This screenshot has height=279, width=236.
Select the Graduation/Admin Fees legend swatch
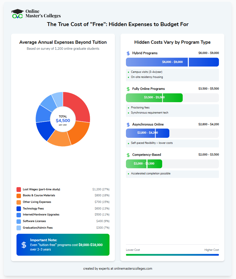(x=19, y=228)
